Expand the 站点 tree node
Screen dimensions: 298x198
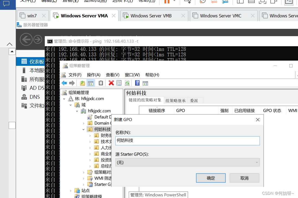click(71, 191)
